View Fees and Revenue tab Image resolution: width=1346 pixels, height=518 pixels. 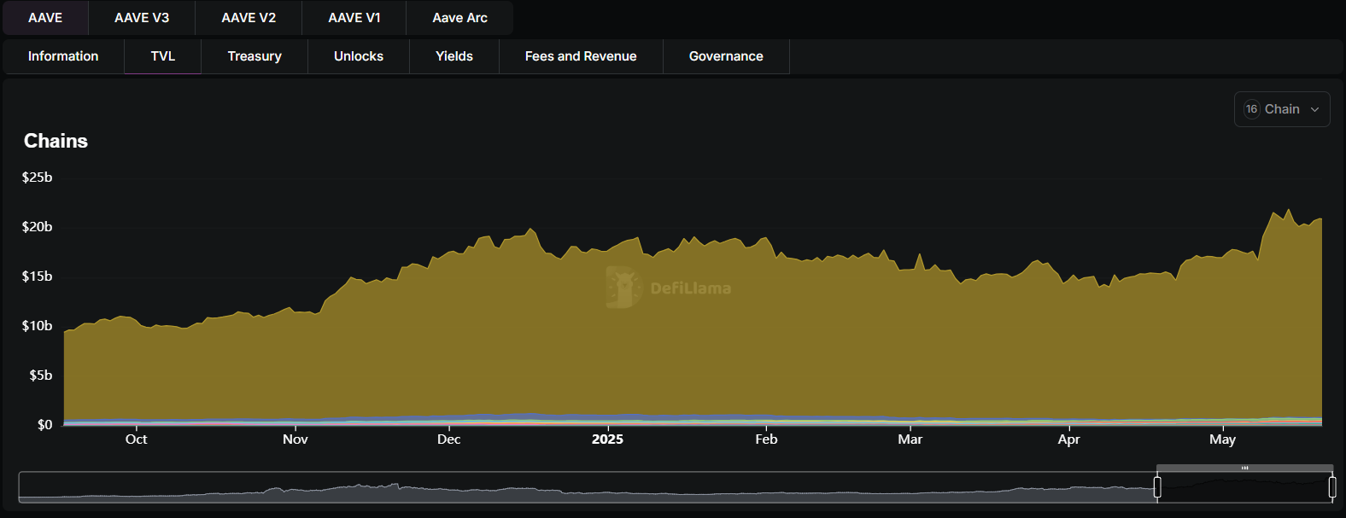click(x=581, y=56)
